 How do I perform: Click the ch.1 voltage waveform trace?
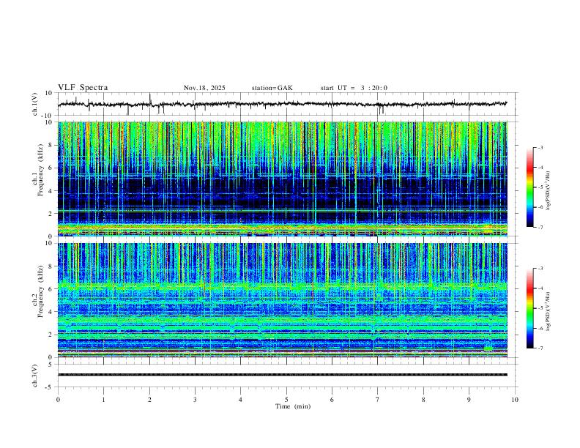(x=282, y=104)
